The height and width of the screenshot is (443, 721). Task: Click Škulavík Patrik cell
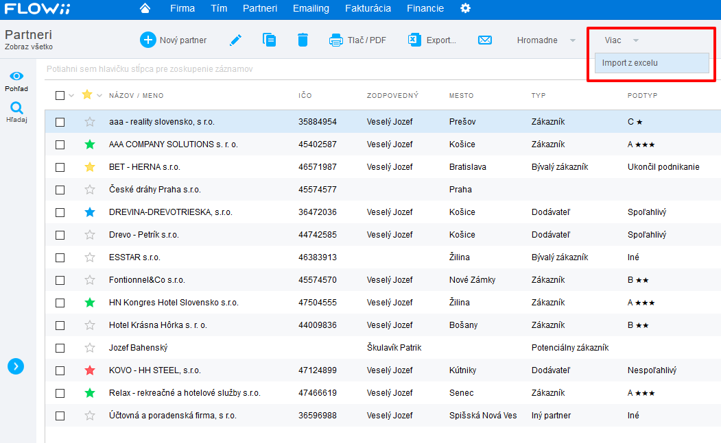(394, 348)
